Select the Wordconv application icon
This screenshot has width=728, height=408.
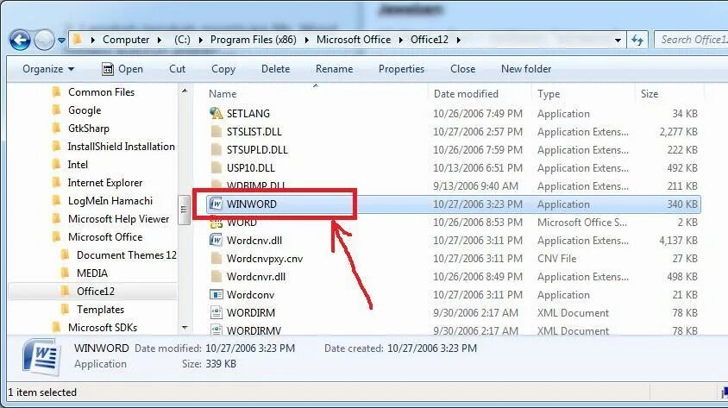(x=217, y=294)
